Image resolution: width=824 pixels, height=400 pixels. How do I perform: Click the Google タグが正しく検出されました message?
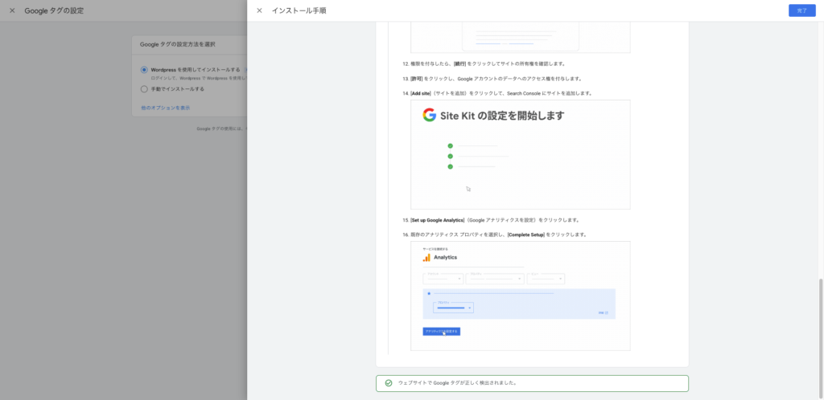457,383
